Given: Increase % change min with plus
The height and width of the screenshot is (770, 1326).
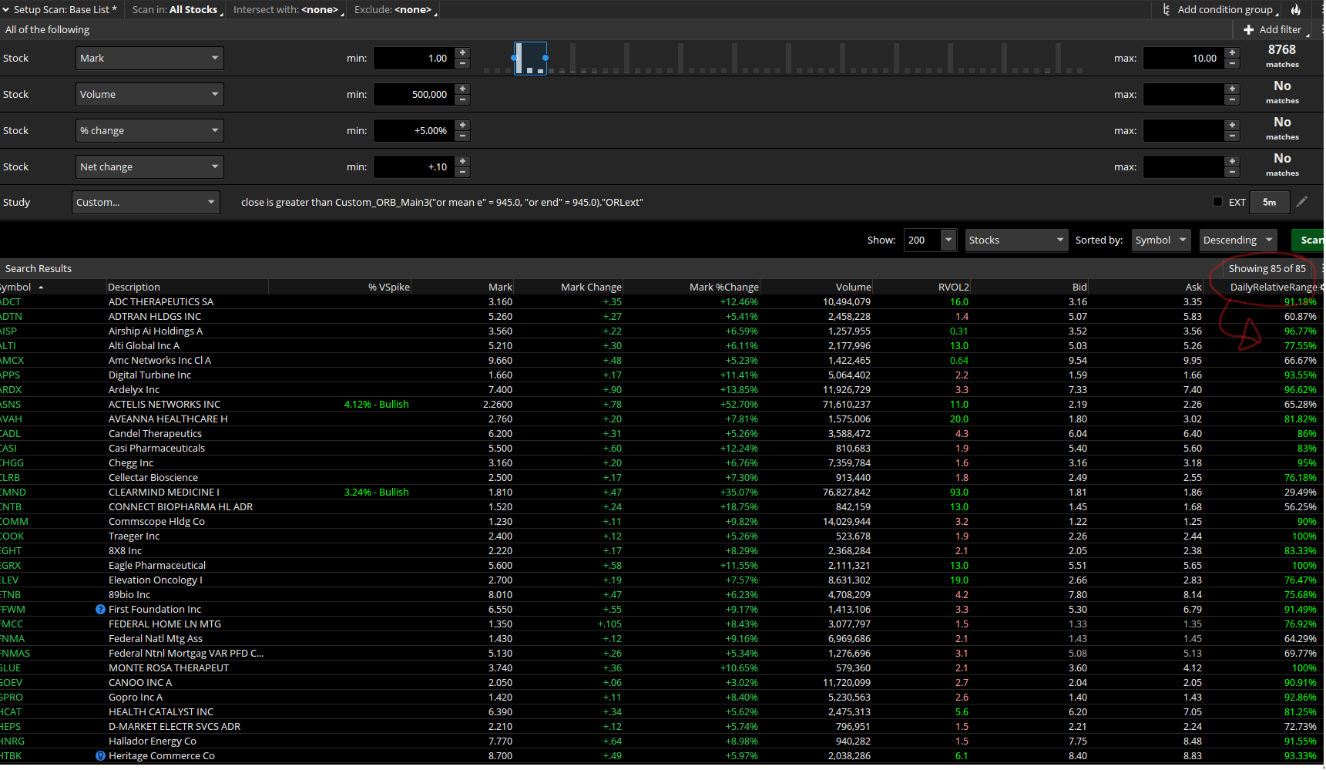Looking at the screenshot, I should click(462, 126).
